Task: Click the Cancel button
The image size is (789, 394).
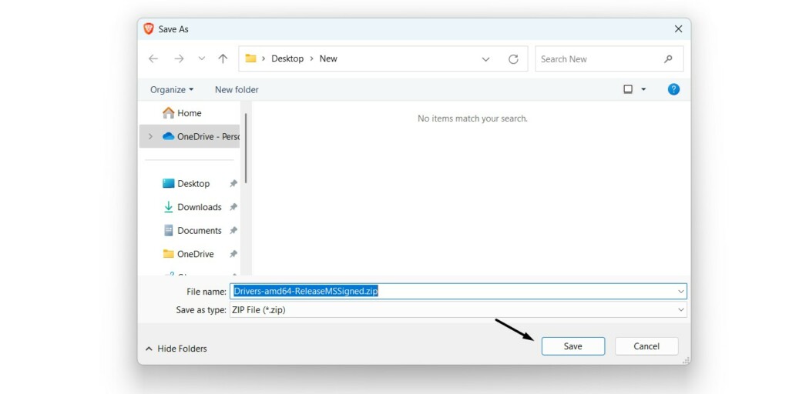Action: 646,346
